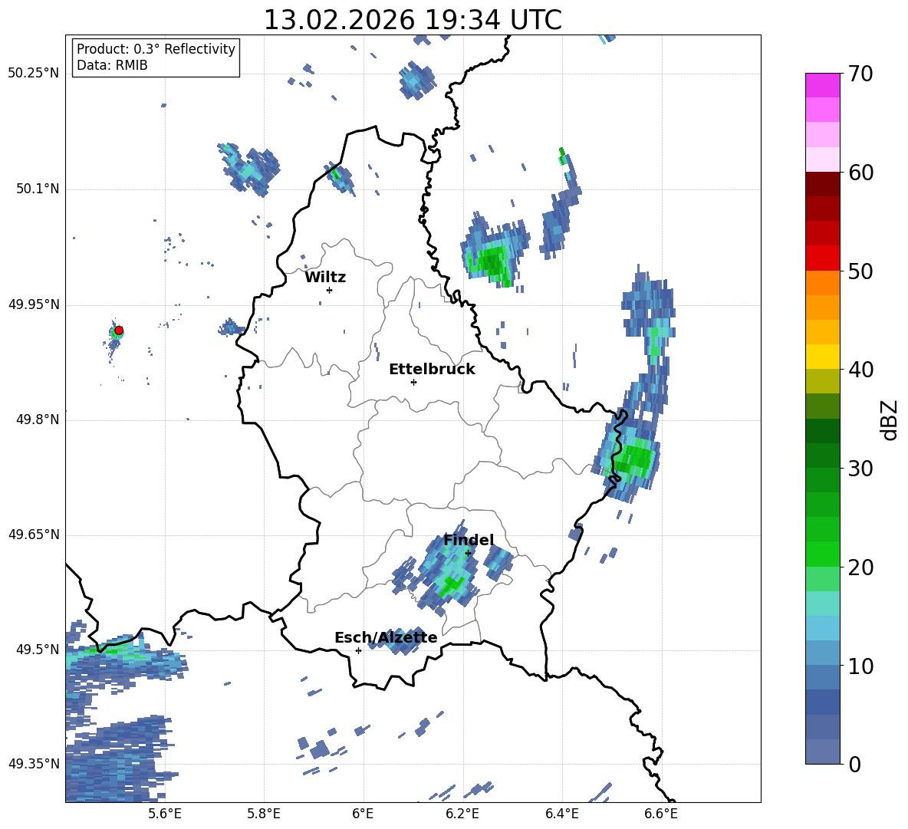Pick the light blue swatch above 10
Viewport: 908px width, 829px height.
(822, 653)
